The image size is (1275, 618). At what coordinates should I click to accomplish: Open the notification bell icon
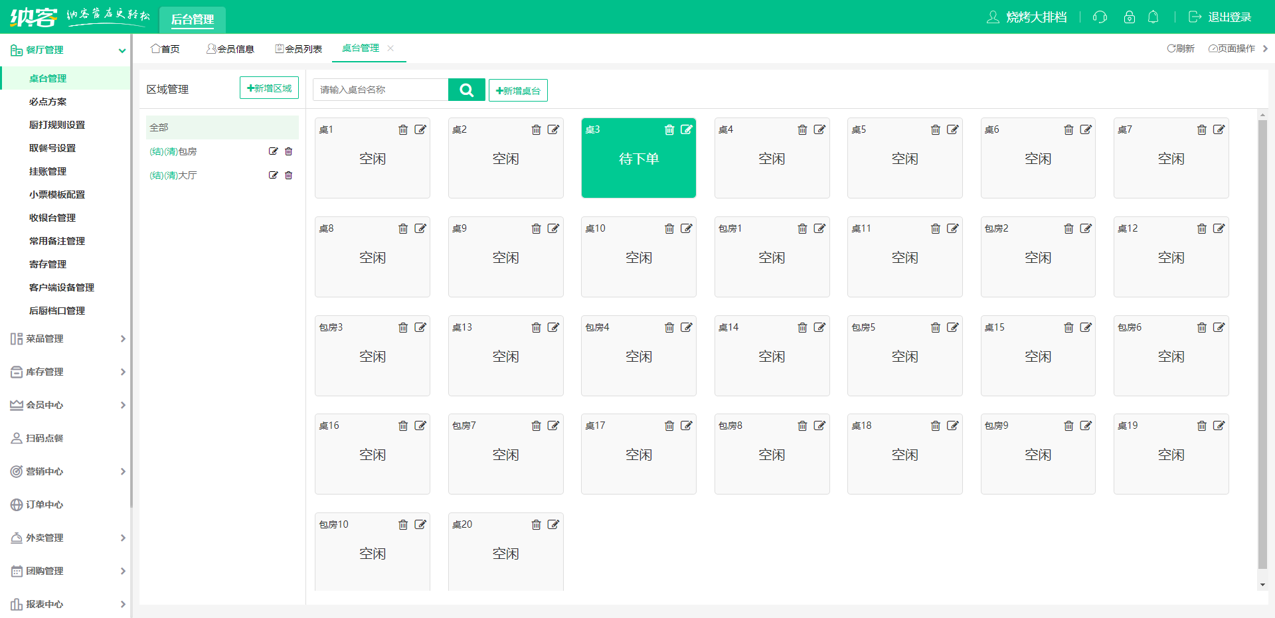pos(1153,17)
